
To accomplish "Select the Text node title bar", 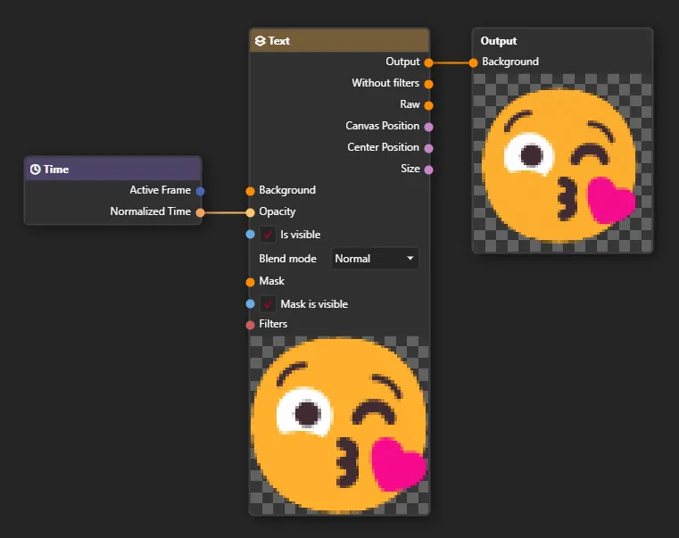I will [x=339, y=41].
